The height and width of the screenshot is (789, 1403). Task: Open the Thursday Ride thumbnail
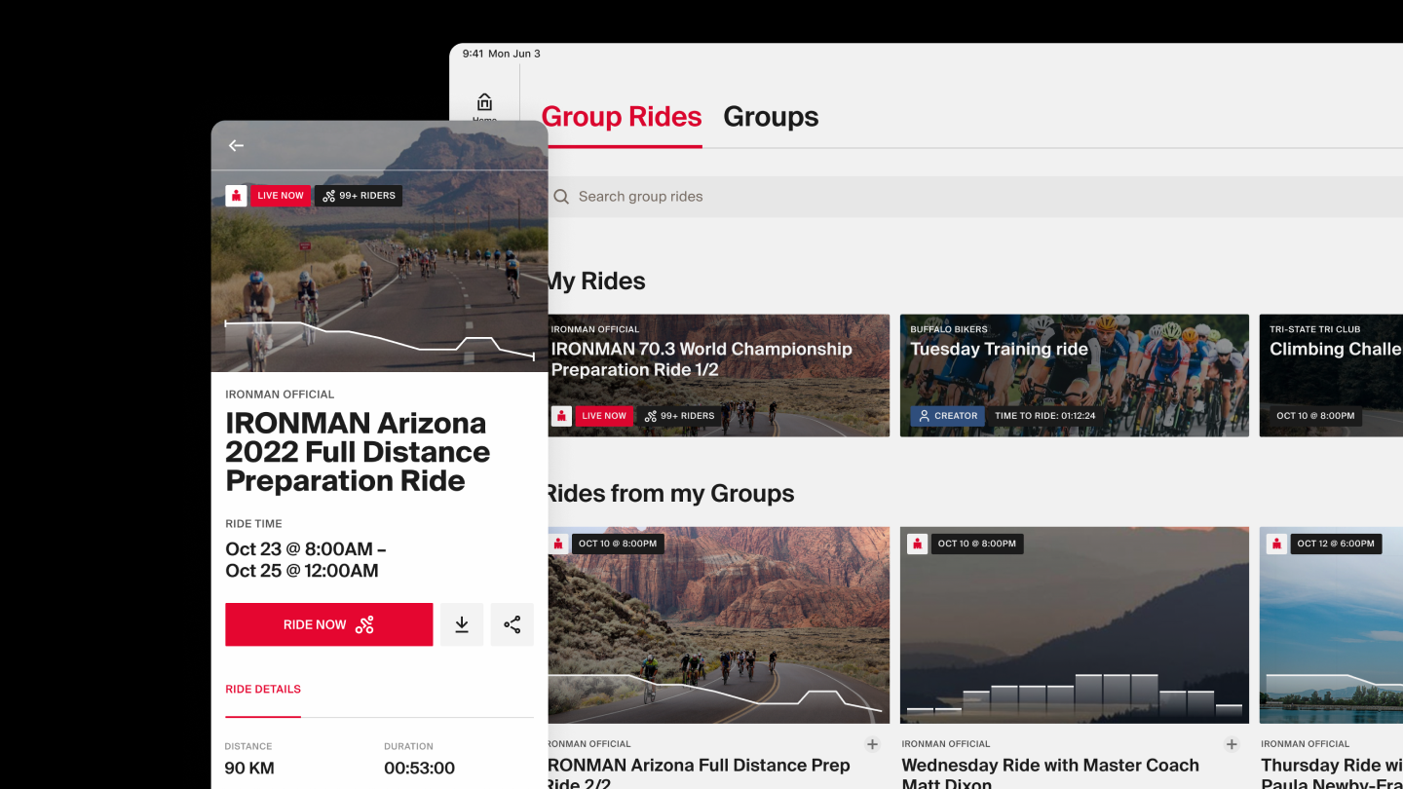coord(1331,625)
